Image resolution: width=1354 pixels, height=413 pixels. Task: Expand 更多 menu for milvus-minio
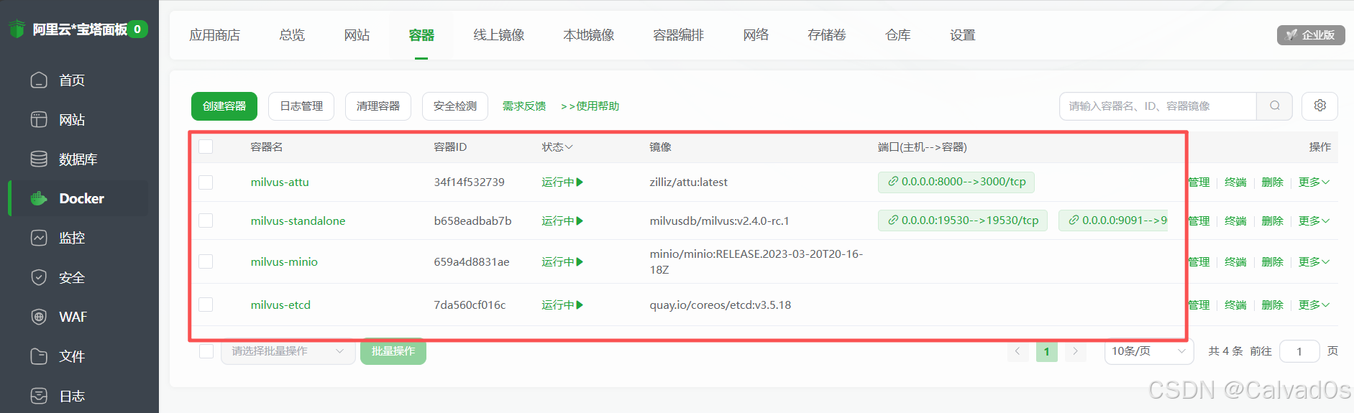1314,261
